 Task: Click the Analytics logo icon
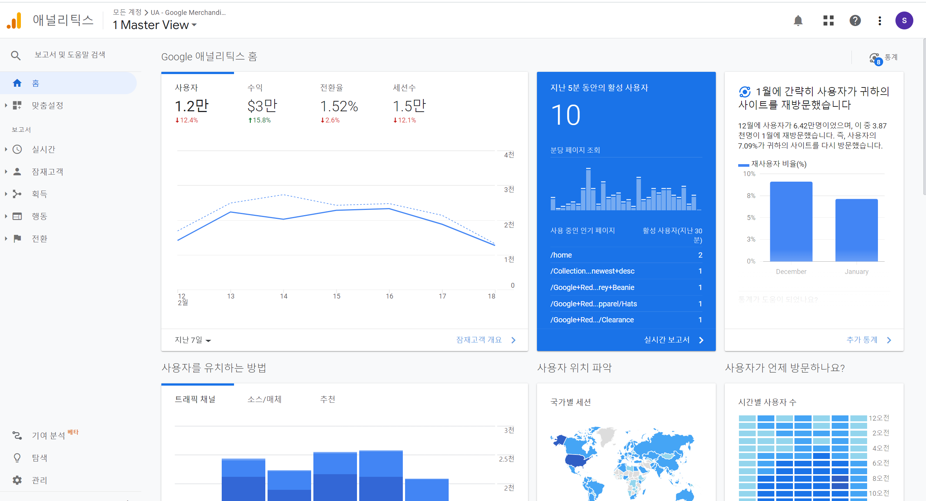(x=14, y=20)
